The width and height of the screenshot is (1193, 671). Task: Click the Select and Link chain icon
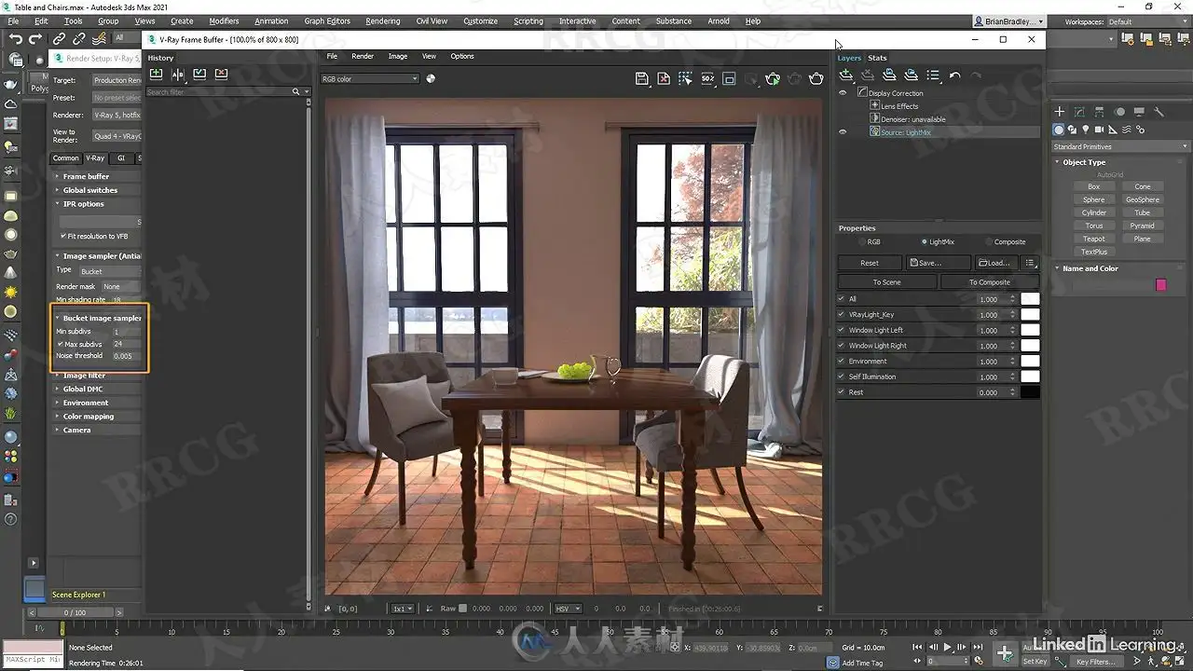59,38
